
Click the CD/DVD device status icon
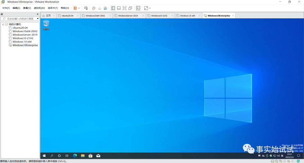(277, 161)
